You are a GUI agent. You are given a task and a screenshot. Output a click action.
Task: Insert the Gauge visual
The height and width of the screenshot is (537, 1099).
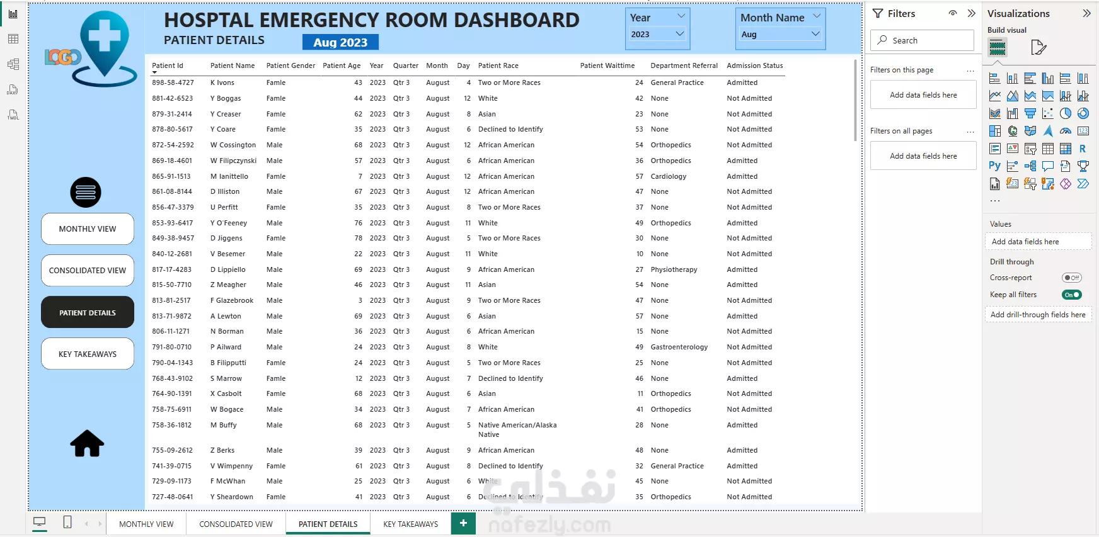click(1066, 131)
